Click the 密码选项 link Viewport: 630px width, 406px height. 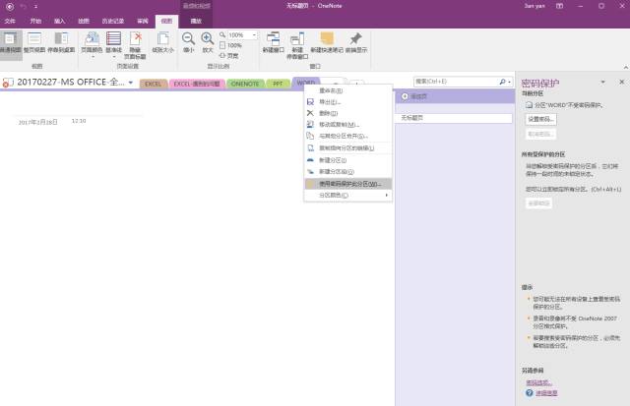tap(538, 382)
